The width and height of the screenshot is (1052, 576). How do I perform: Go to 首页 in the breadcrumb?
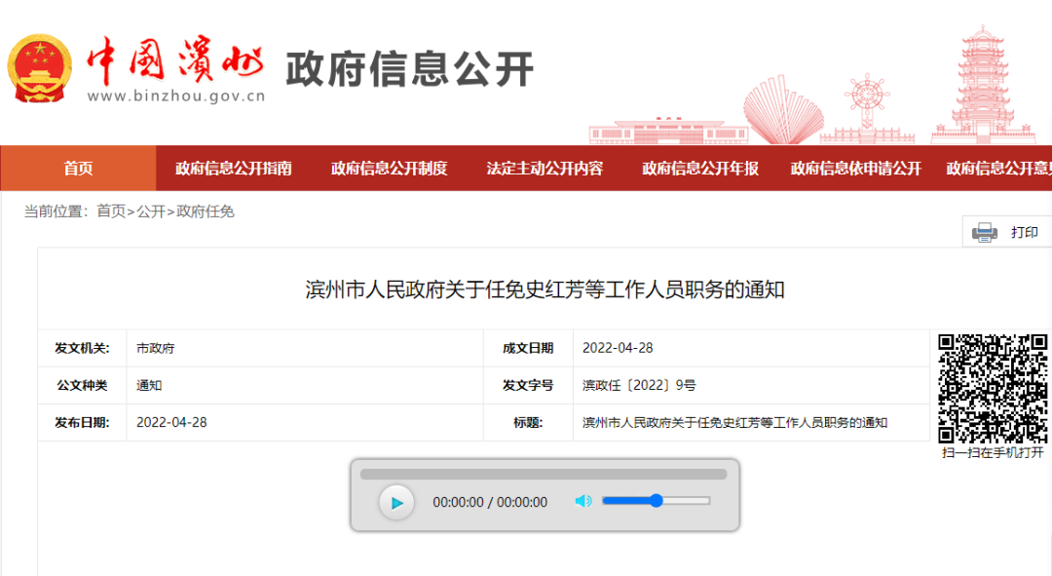pyautogui.click(x=111, y=211)
